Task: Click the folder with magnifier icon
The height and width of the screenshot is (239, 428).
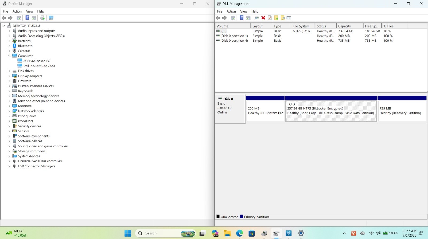Action: (282, 18)
